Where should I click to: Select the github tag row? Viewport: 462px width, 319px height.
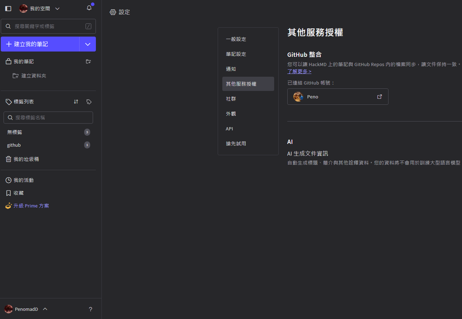tap(48, 145)
